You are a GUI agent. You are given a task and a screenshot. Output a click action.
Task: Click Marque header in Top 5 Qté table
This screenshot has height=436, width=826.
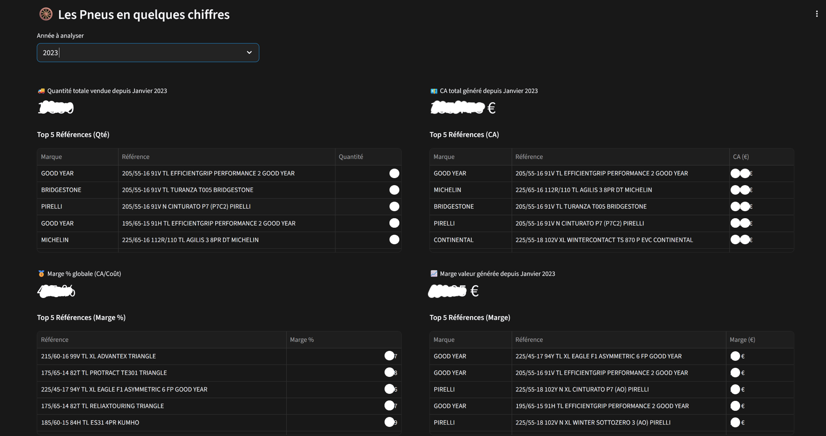(x=52, y=157)
